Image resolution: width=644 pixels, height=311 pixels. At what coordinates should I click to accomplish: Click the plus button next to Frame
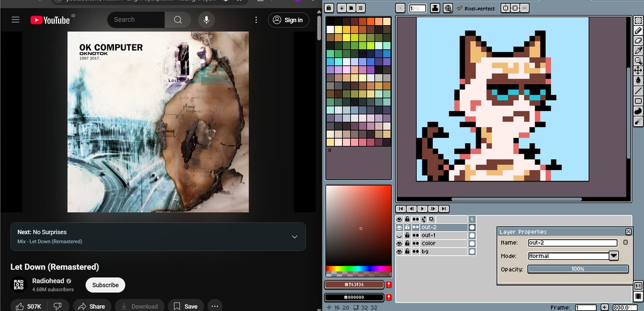[x=604, y=307]
